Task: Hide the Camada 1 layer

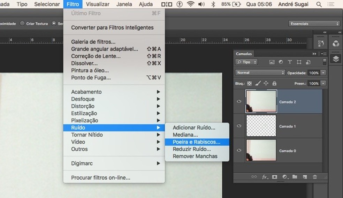Action: tap(239, 126)
